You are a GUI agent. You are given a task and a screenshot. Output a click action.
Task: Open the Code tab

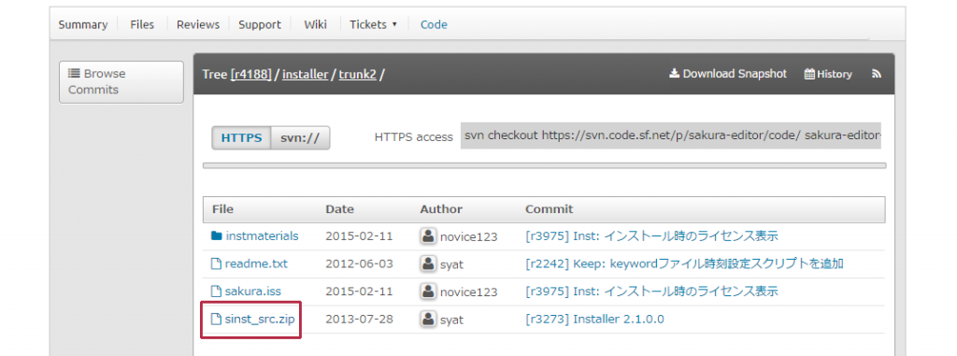click(434, 24)
